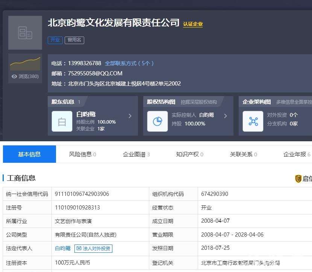312x272 pixels.
Task: Open the 风险信息 tab
Action: (82, 154)
